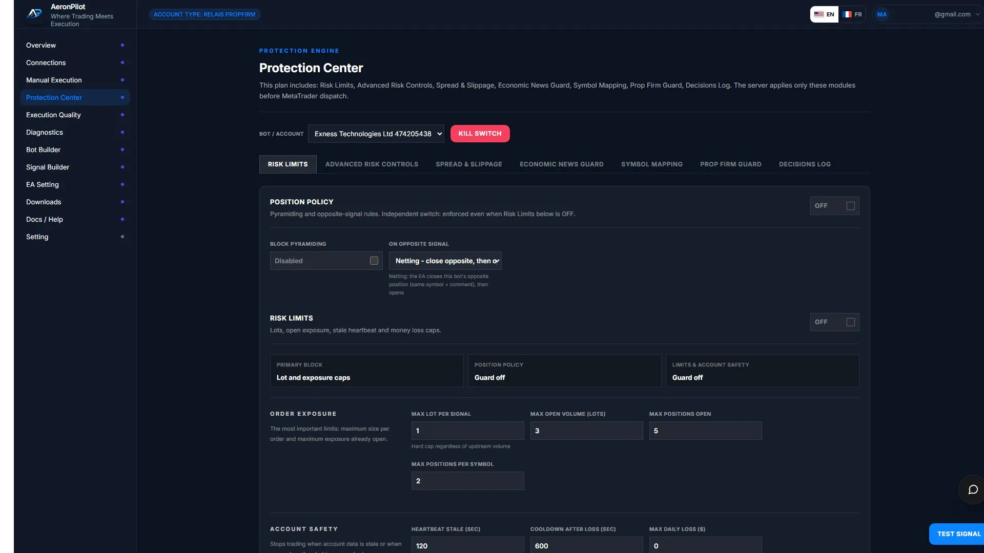Image resolution: width=984 pixels, height=553 pixels.
Task: Open Bot Builder page
Action: tap(75, 150)
